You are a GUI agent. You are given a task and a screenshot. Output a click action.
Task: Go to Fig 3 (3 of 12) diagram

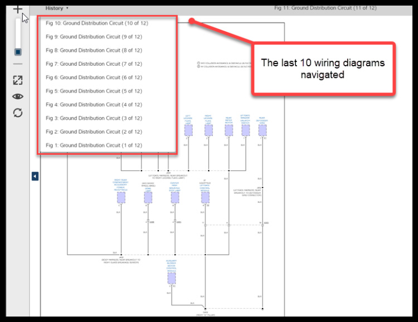tap(94, 118)
